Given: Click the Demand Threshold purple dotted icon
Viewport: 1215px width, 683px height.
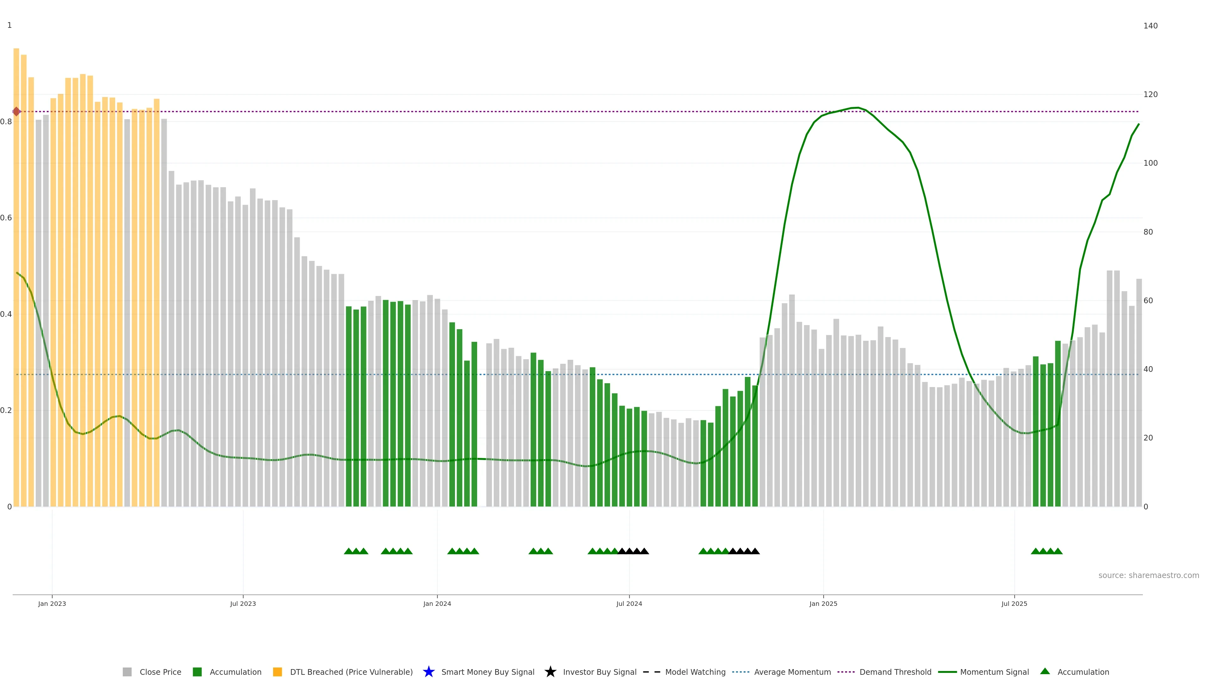Looking at the screenshot, I should click(x=846, y=672).
